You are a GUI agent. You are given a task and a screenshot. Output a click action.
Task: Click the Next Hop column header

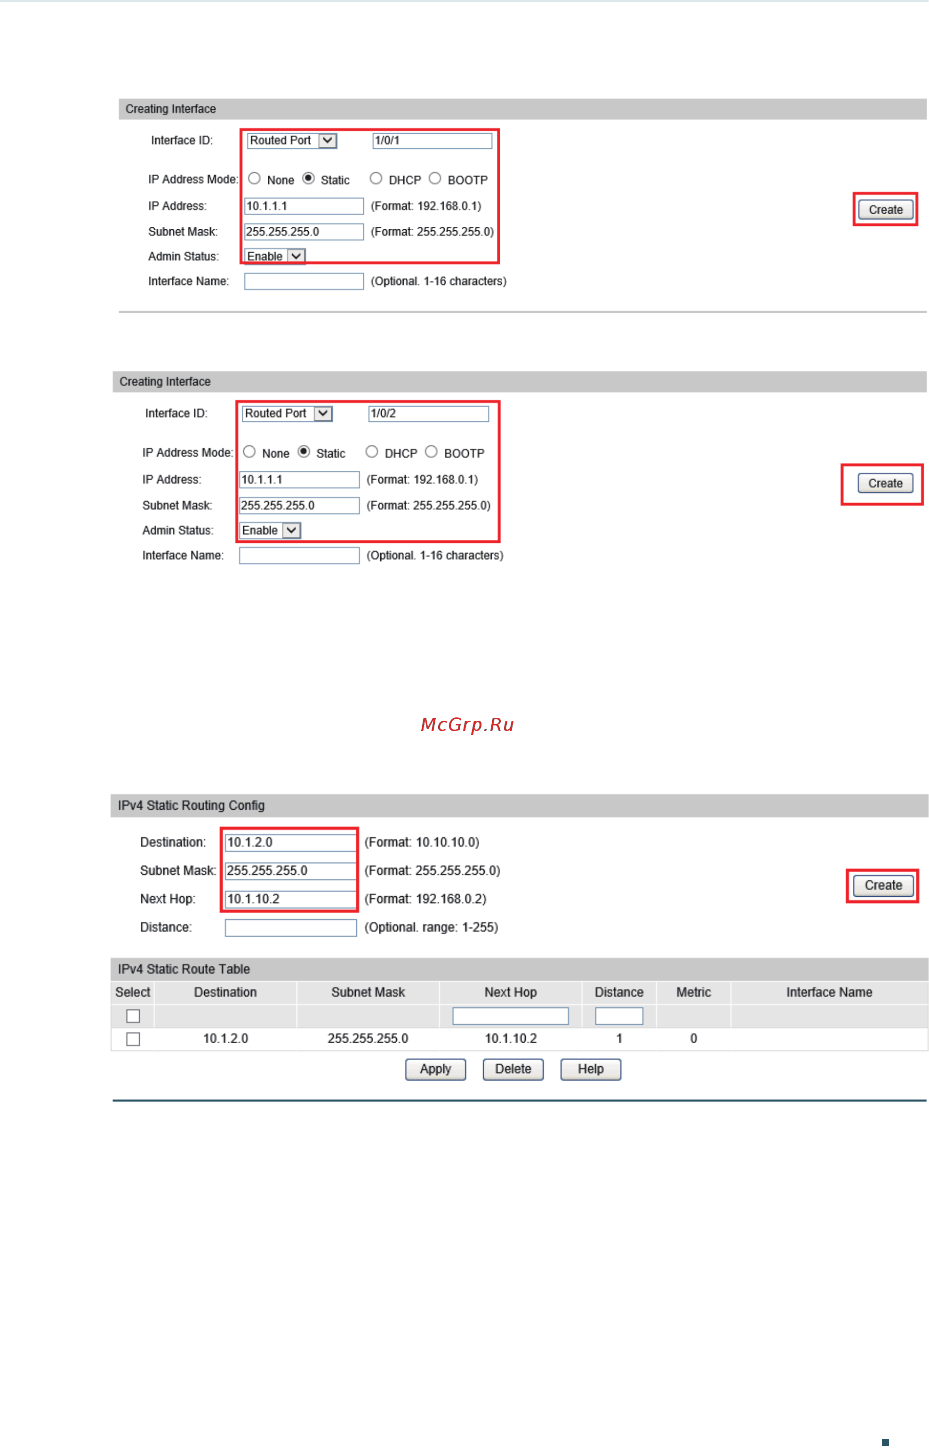510,992
